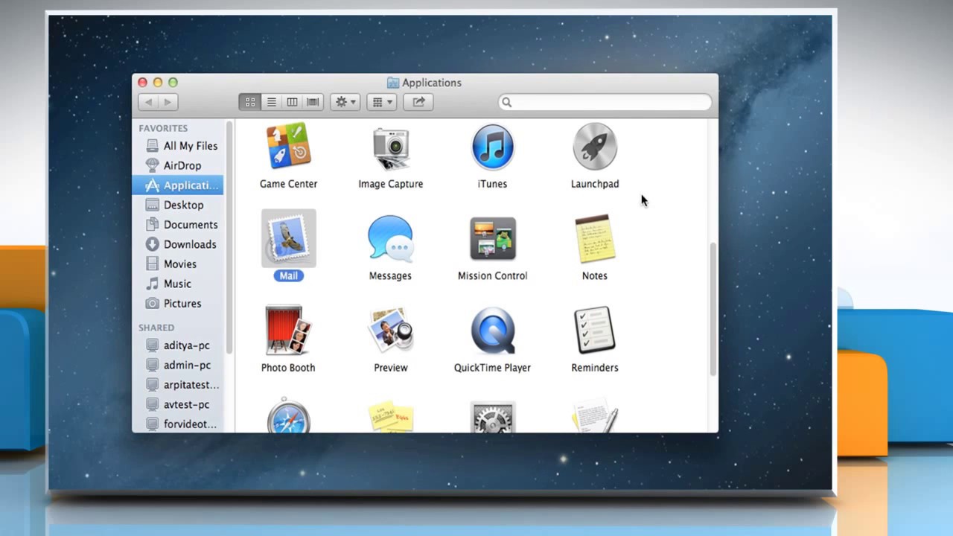Click the "Image Capture" label
Screen dimensions: 953x536
(x=390, y=184)
